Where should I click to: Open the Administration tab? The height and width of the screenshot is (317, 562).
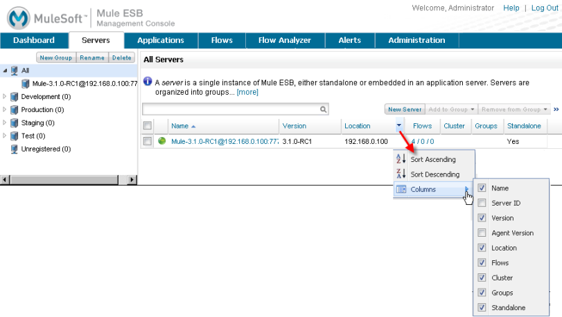417,40
